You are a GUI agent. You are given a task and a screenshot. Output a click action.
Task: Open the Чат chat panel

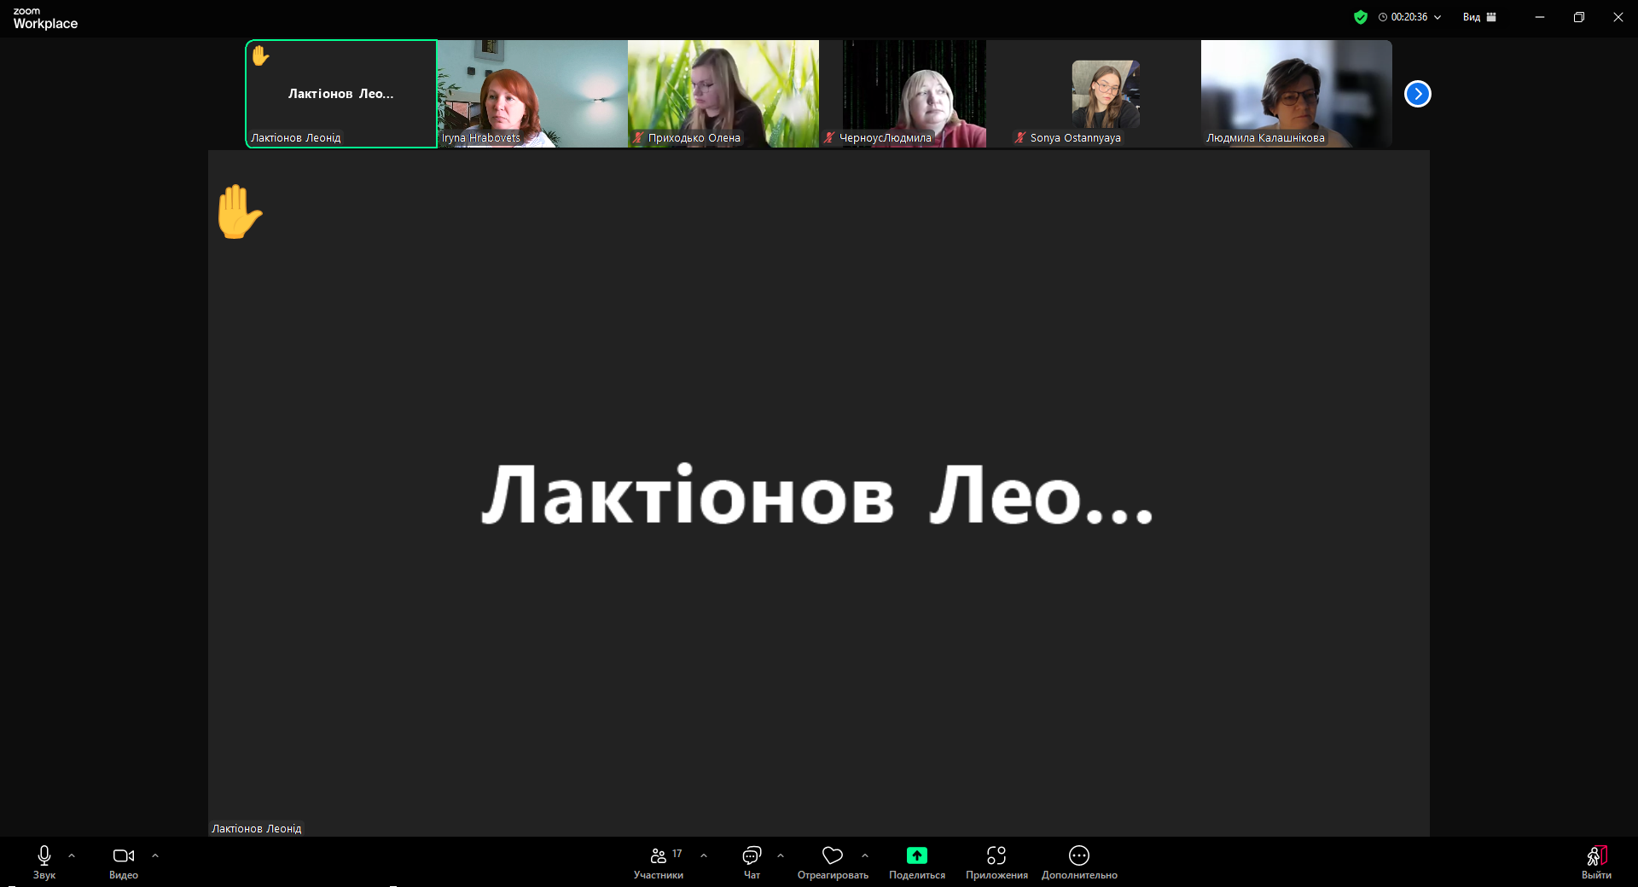coord(752,856)
